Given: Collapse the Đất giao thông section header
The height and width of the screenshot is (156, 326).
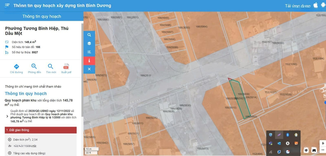Looking at the screenshot, I should coord(41,130).
